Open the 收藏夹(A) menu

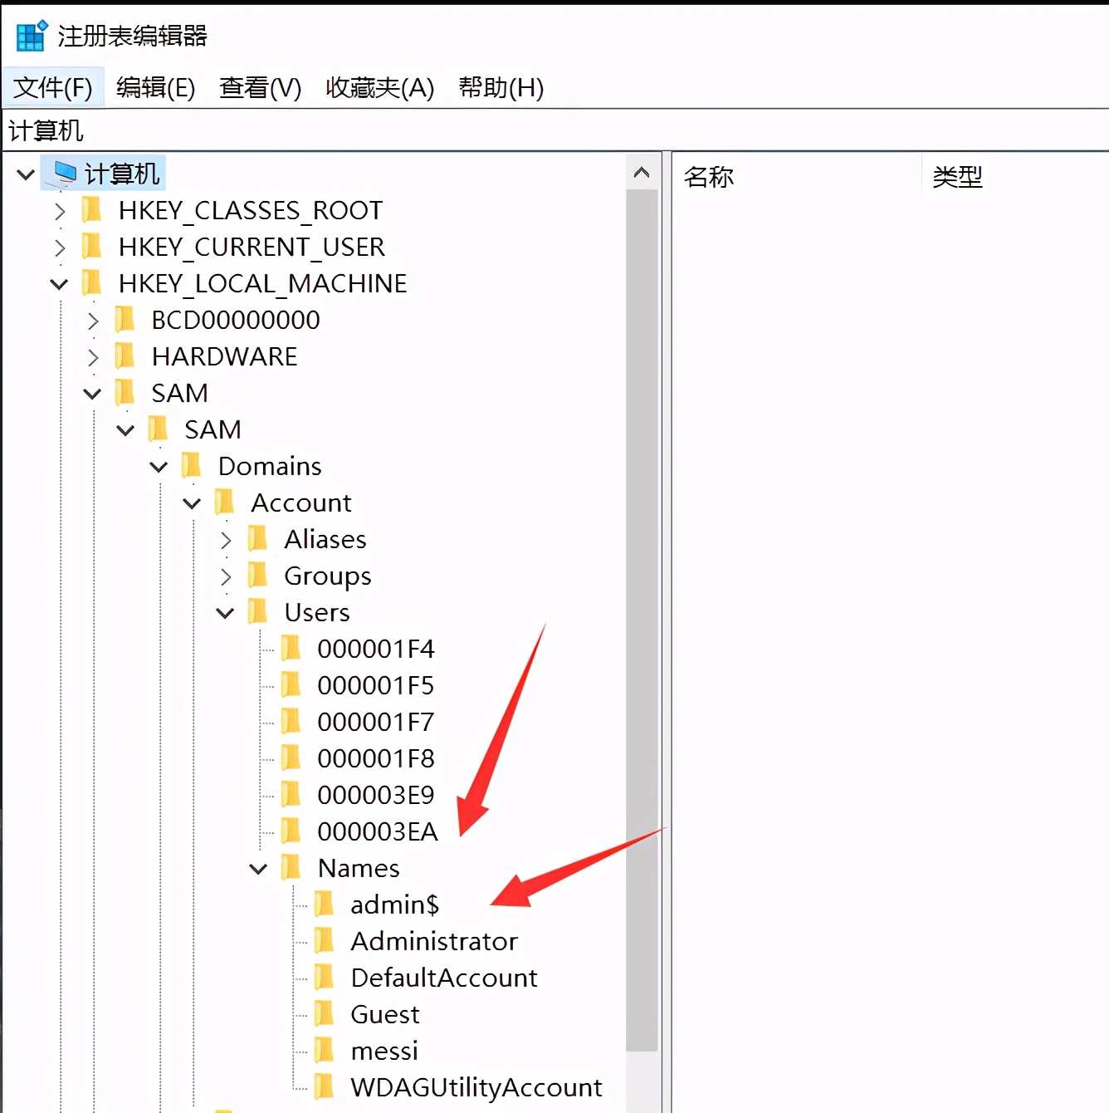[379, 88]
